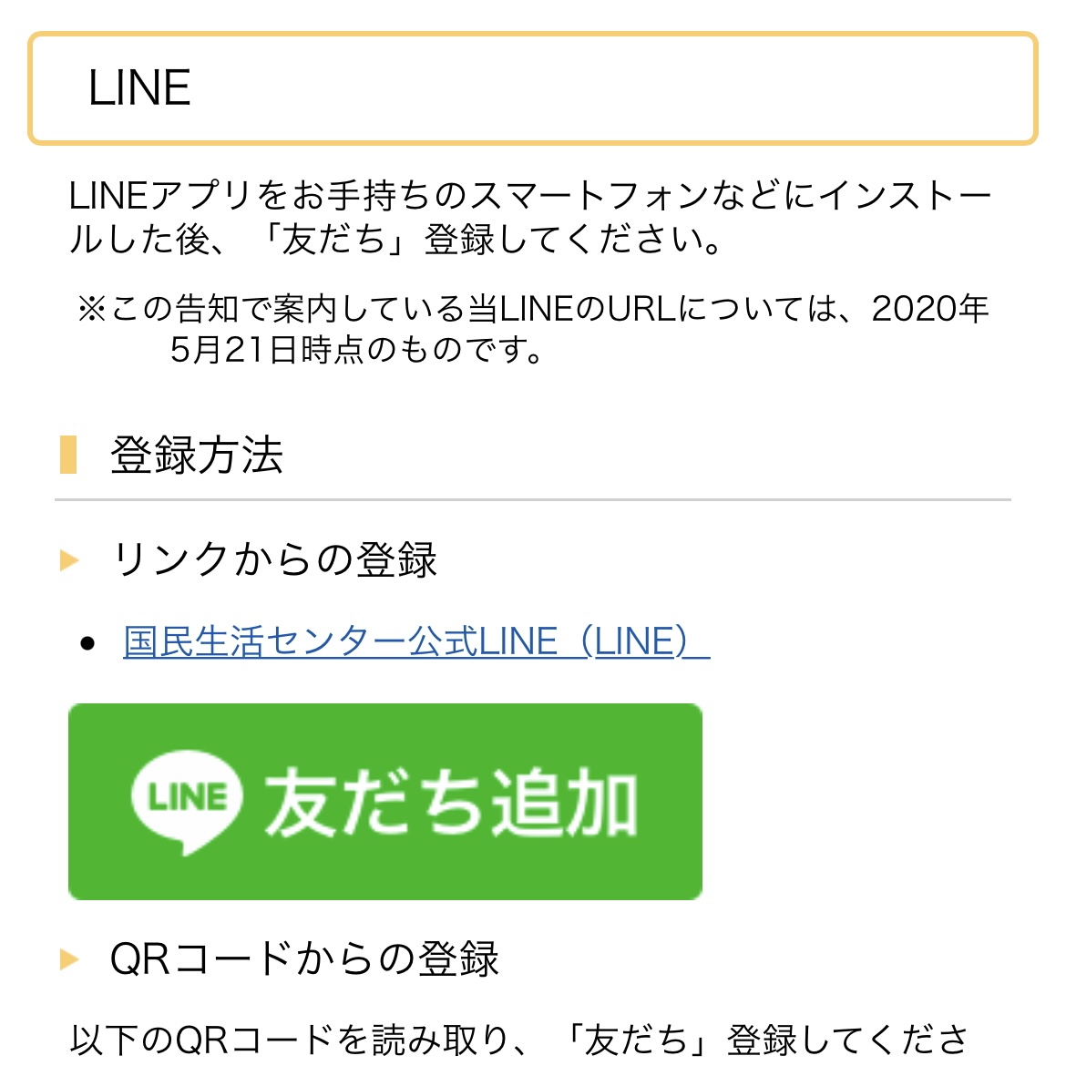Open the 国民生活センター公式LINE link
1066x1066 pixels.
coord(339,641)
